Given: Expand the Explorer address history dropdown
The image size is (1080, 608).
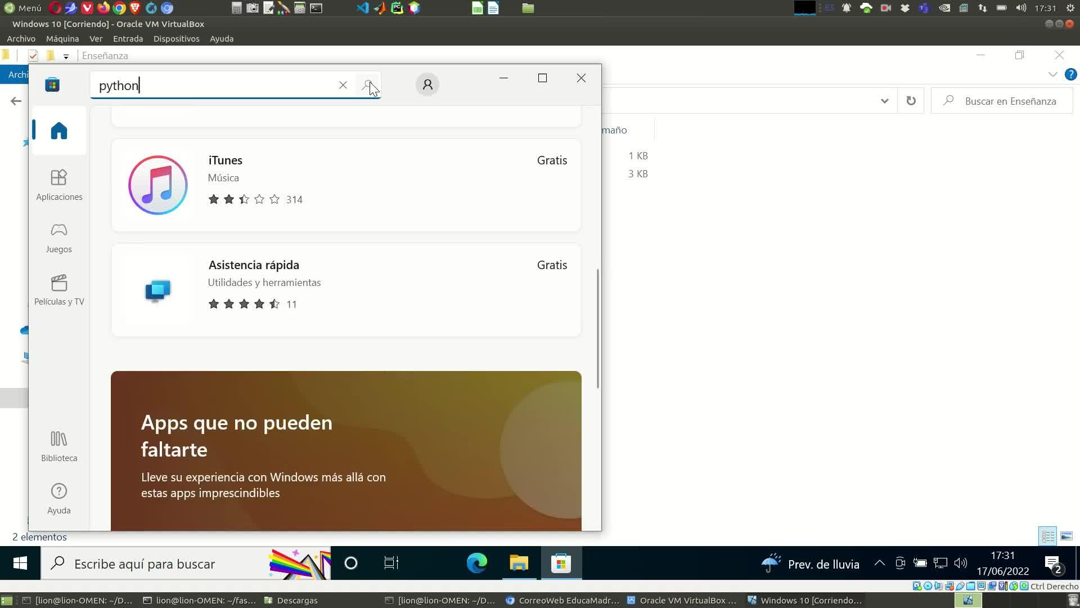Looking at the screenshot, I should tap(884, 101).
